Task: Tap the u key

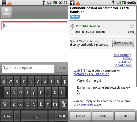Action: 45,81
